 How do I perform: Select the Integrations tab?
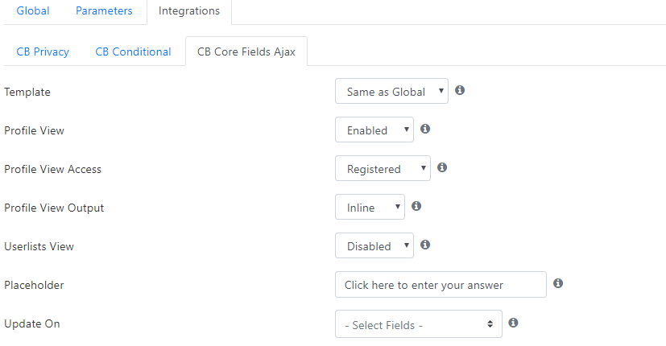(189, 11)
